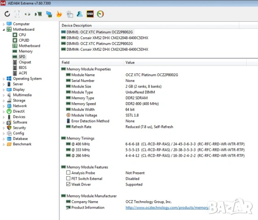Select the Module Name row

tap(153, 75)
